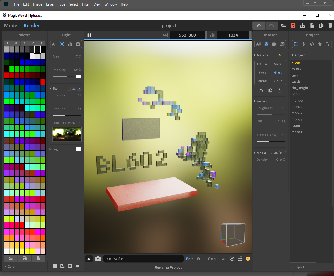Open the Filter menu in Photoshop
Screen dimensions: 334x276
(86, 4)
